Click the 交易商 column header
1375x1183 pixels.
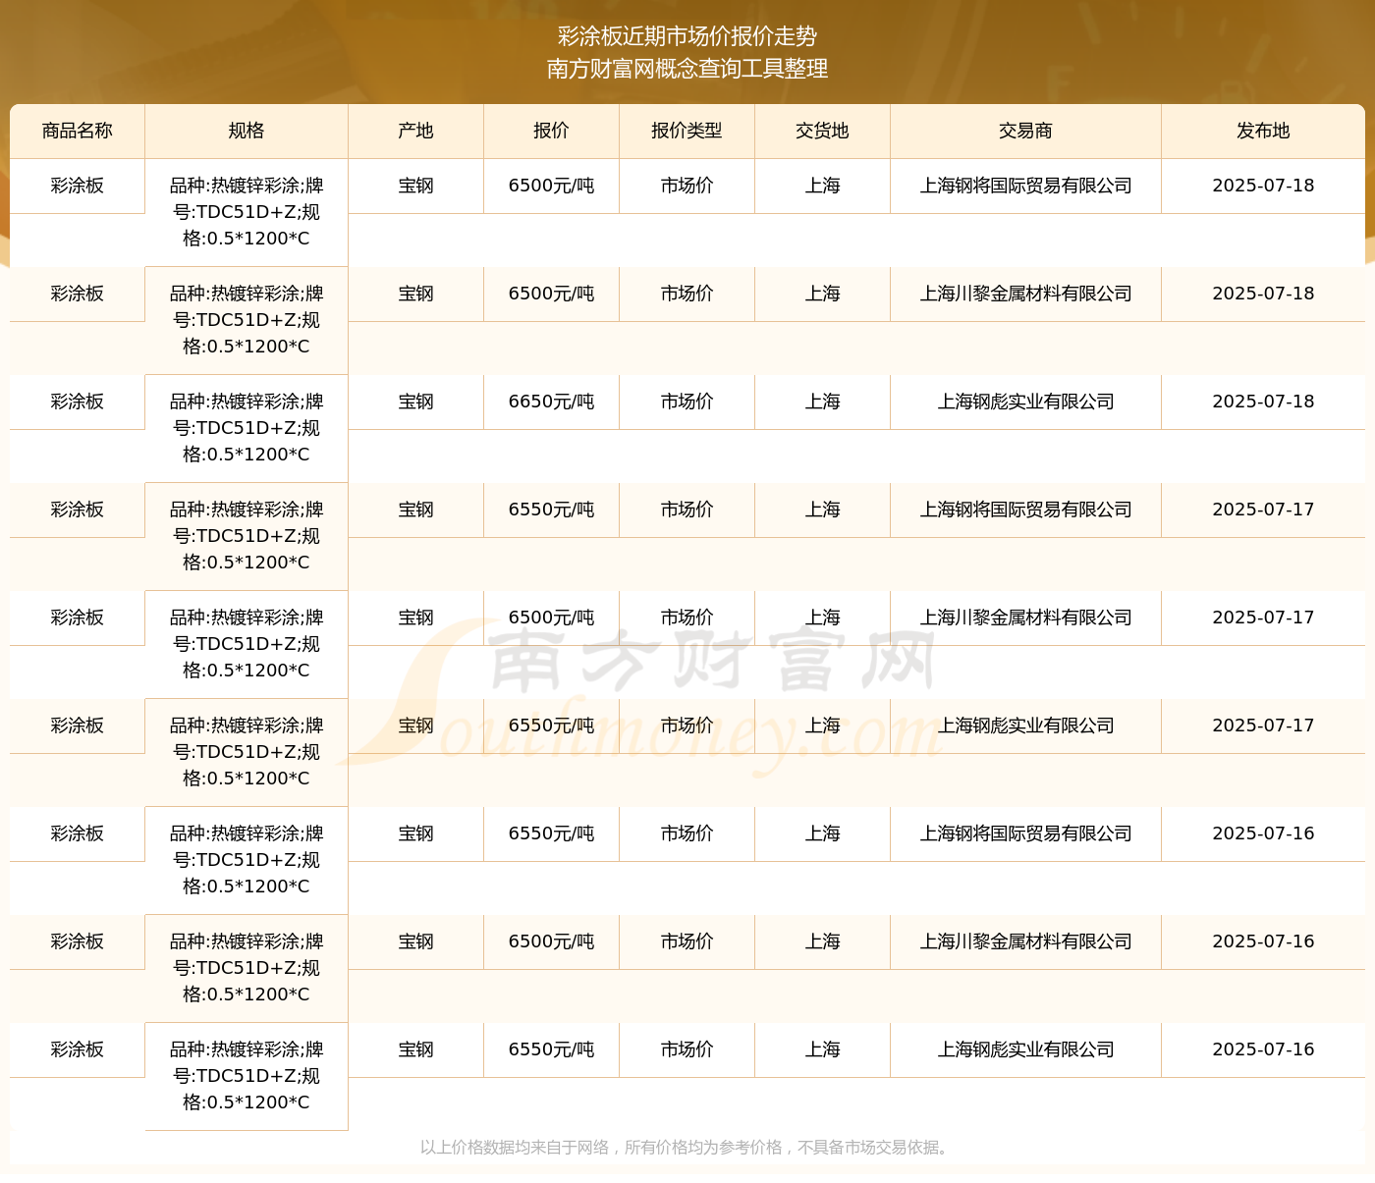1026,131
